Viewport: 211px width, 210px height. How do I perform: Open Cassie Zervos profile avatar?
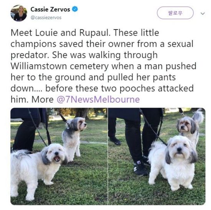[19, 13]
